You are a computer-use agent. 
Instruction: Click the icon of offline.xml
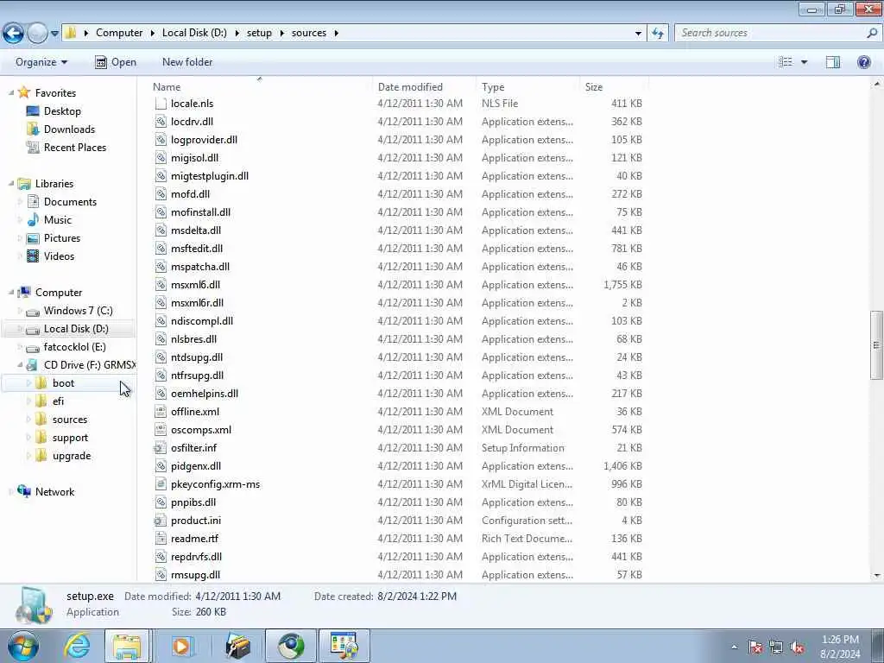pos(161,412)
